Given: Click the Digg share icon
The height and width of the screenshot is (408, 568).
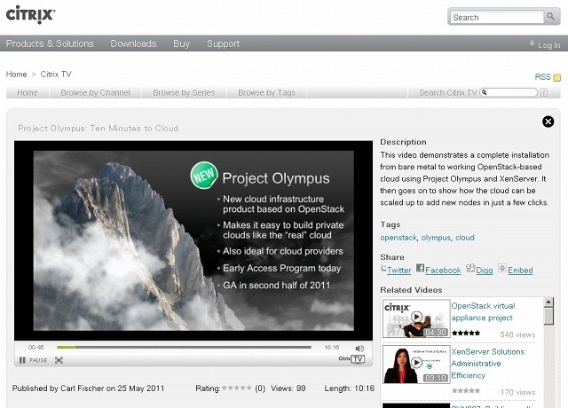Looking at the screenshot, I should [470, 268].
